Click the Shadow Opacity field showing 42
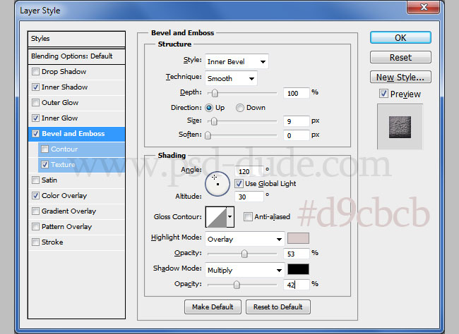The height and width of the screenshot is (334, 459). pyautogui.click(x=297, y=285)
